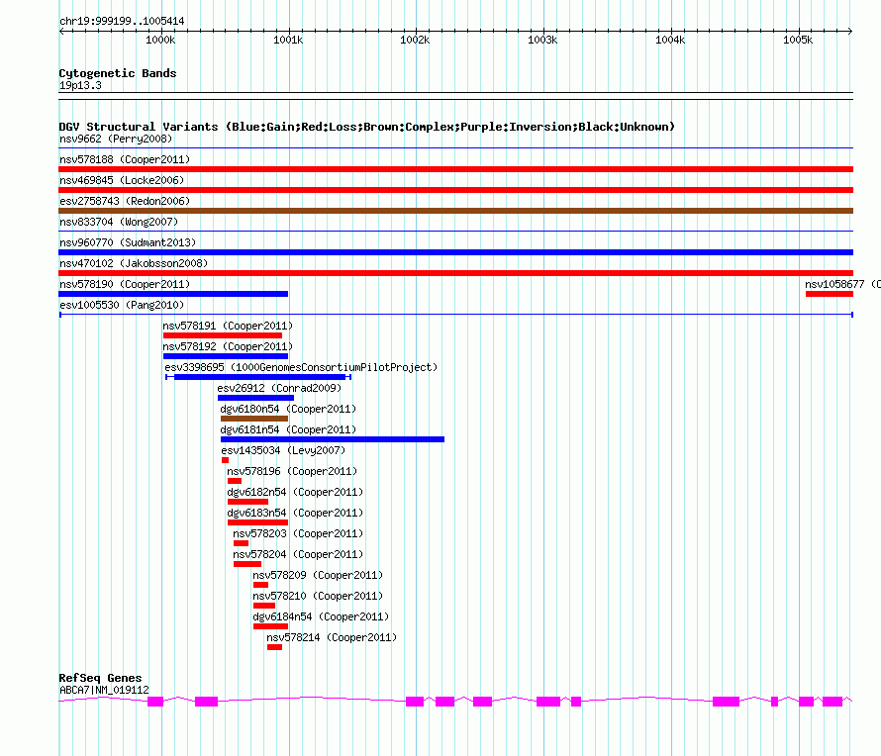This screenshot has height=756, width=881.
Task: Open variant nsv578209 (Cooper2011) label
Action: pos(318,575)
